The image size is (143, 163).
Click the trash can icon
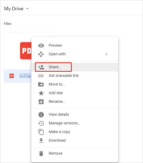(41, 154)
